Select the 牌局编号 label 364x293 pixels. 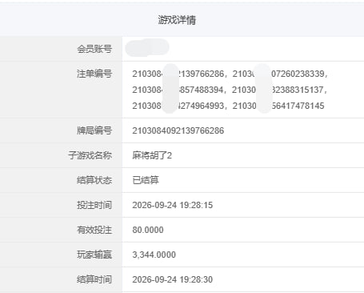click(94, 130)
